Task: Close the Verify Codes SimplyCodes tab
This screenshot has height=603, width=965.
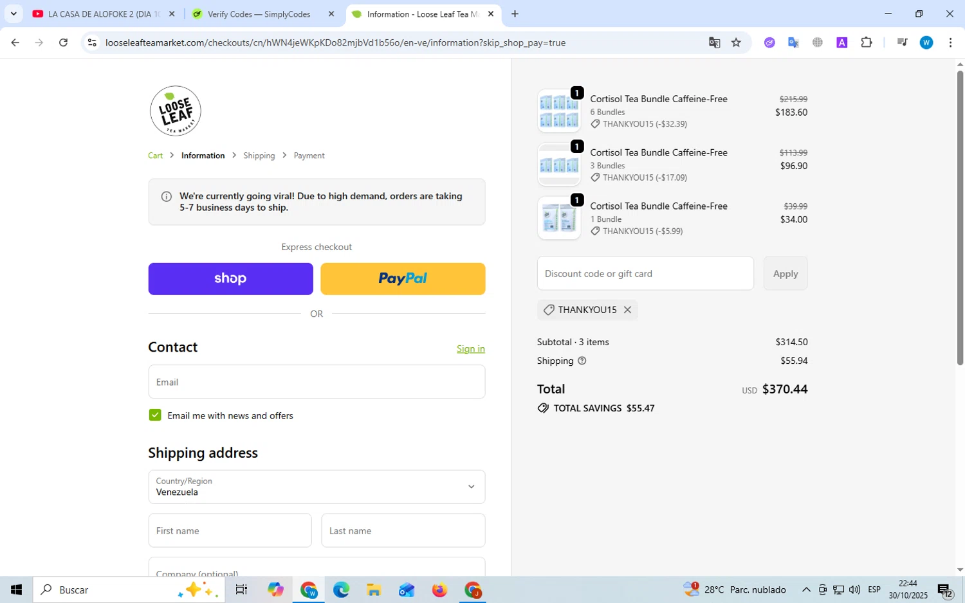Action: (331, 14)
